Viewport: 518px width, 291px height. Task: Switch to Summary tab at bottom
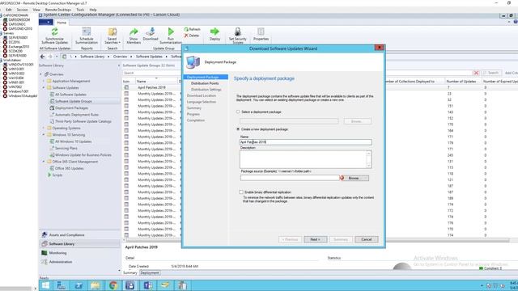[x=130, y=273]
